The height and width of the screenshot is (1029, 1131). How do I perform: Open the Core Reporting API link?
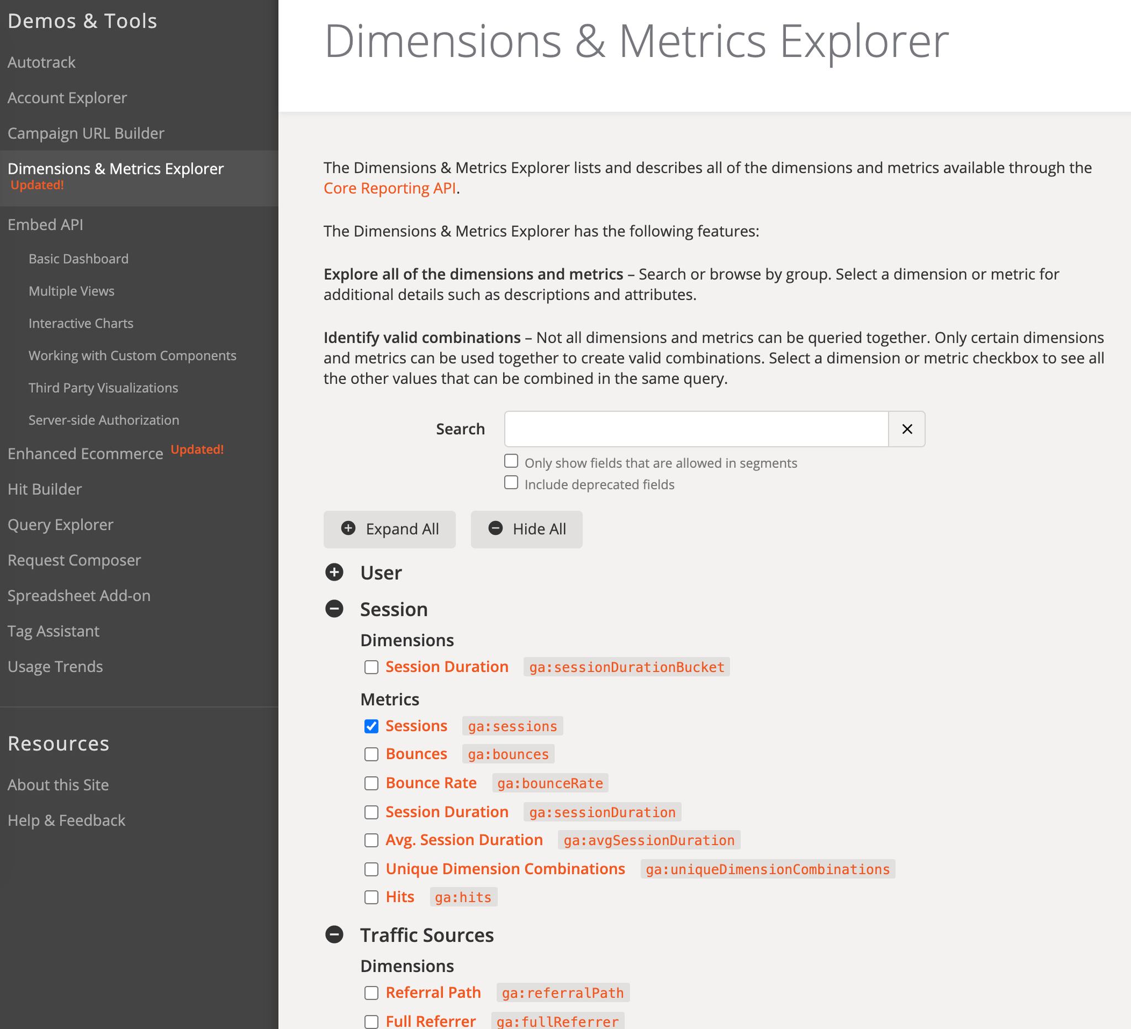click(x=390, y=188)
